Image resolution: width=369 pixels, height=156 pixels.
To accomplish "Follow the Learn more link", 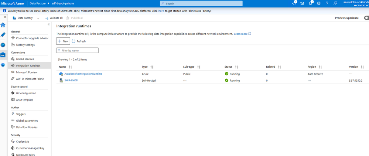I will [x=242, y=34].
